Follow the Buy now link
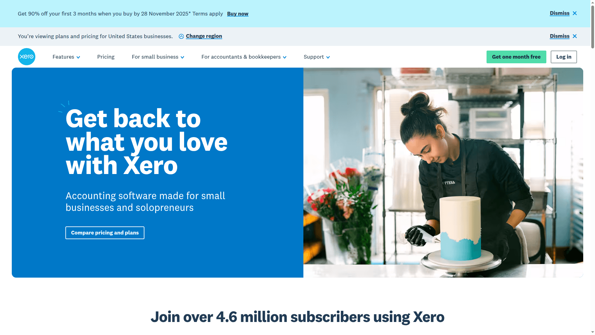Image resolution: width=595 pixels, height=335 pixels. 238,14
